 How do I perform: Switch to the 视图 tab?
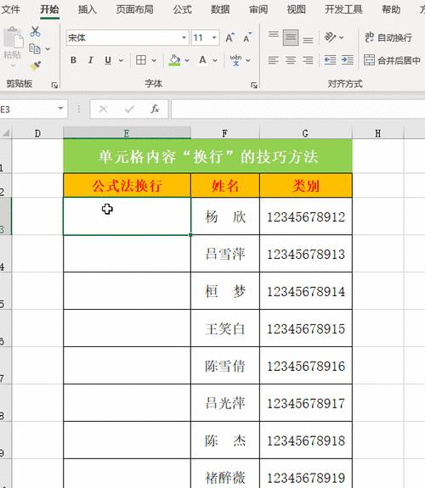click(296, 9)
